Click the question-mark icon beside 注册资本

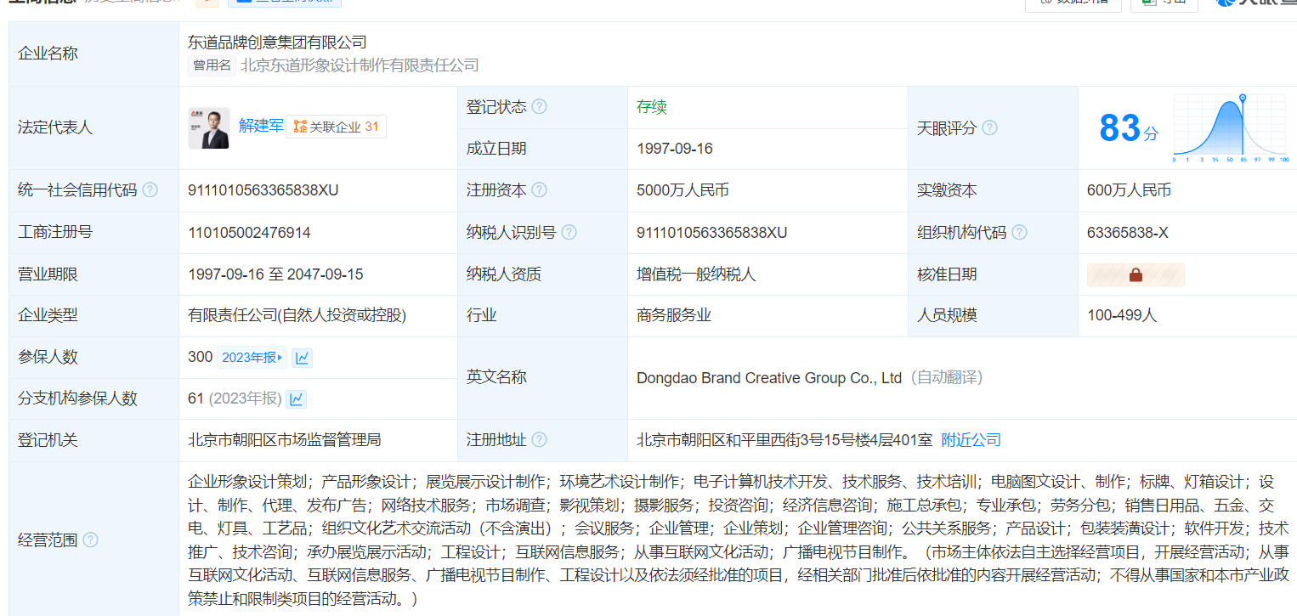pyautogui.click(x=539, y=190)
